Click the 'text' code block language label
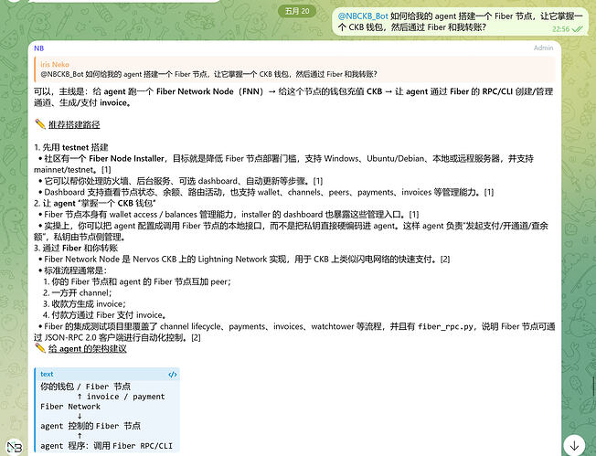The width and height of the screenshot is (596, 456). [x=47, y=375]
